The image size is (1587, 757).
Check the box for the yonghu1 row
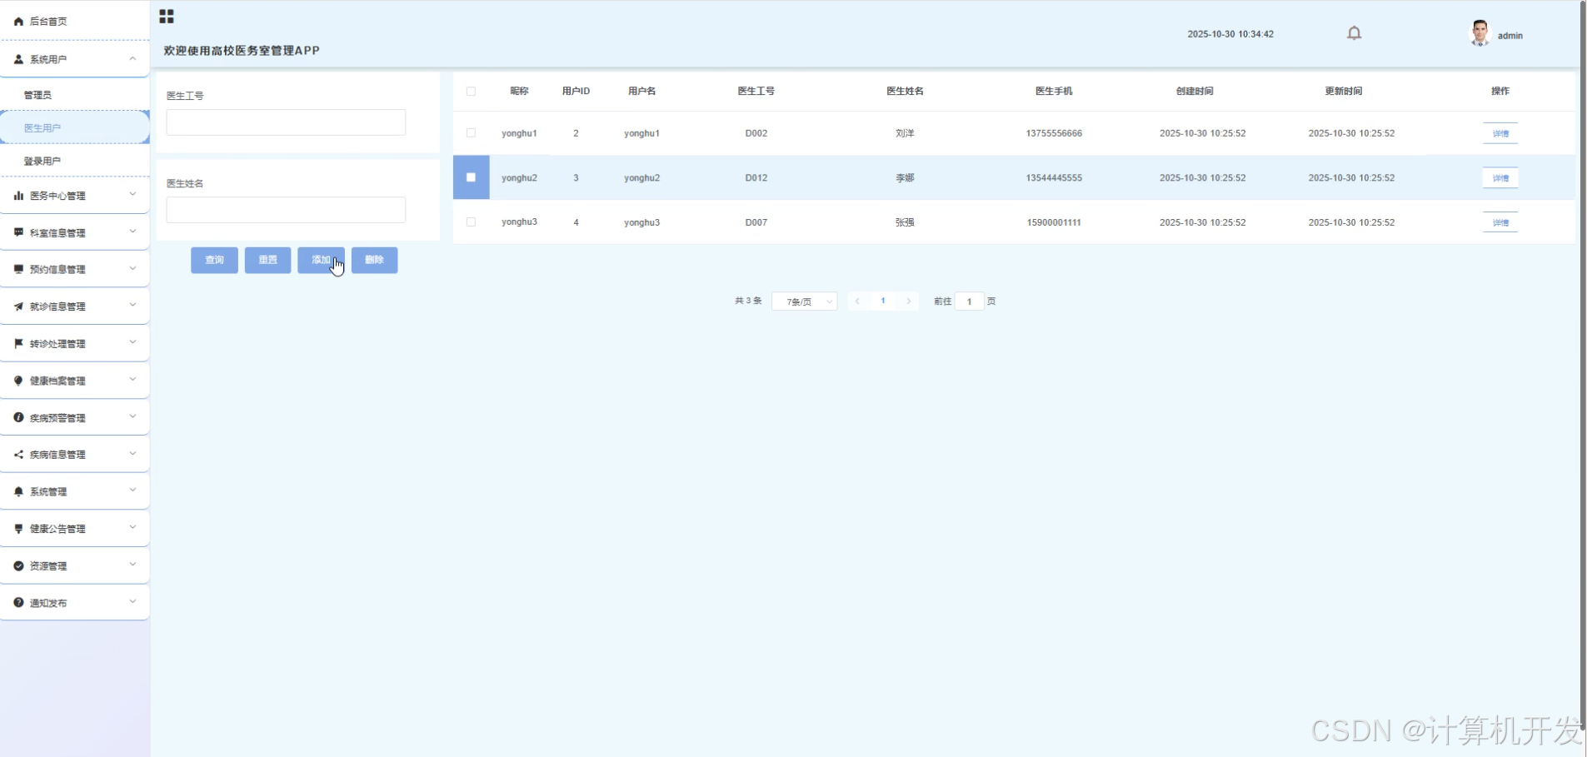(471, 133)
